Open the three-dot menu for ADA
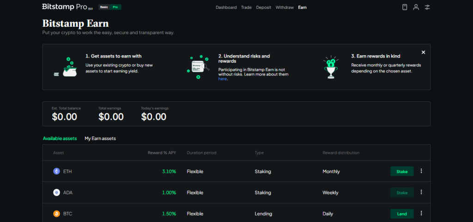The image size is (473, 222). pos(421,192)
